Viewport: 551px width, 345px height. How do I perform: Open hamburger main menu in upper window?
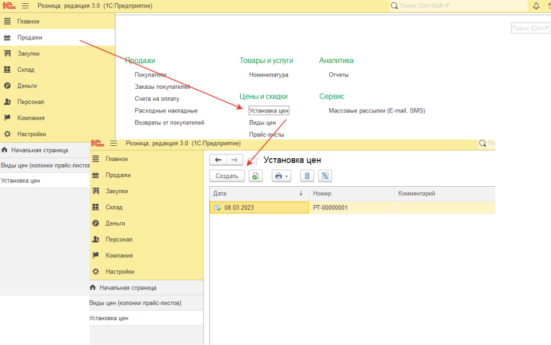click(25, 6)
